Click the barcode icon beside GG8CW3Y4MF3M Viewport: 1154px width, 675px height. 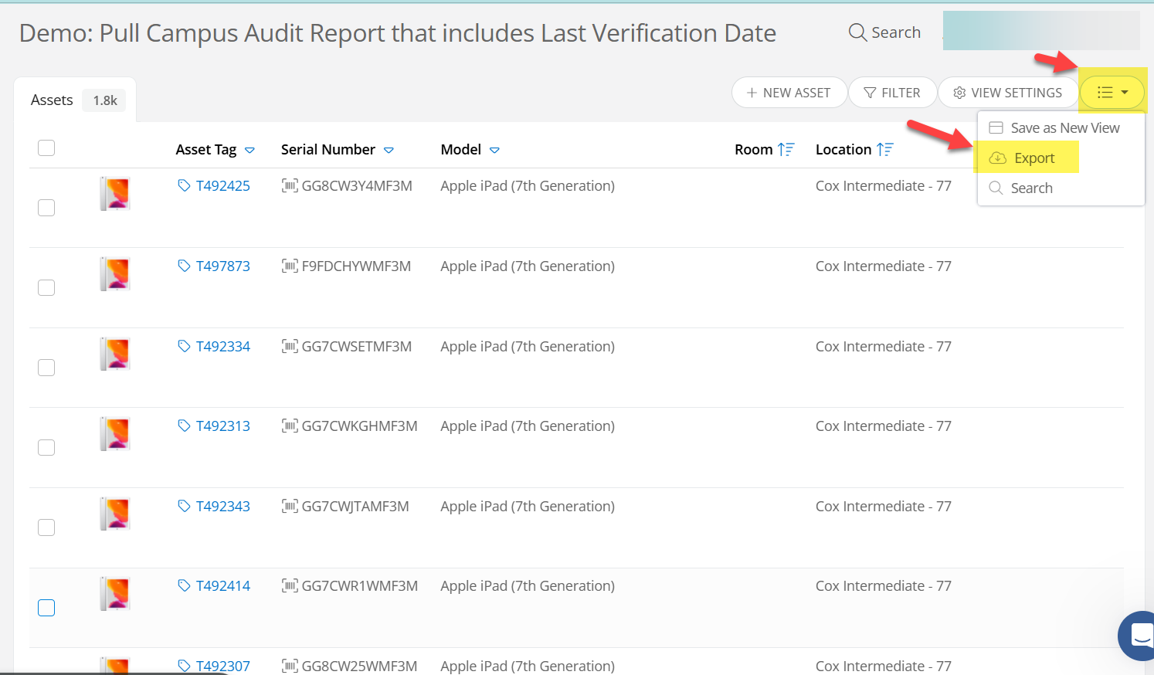pos(290,186)
